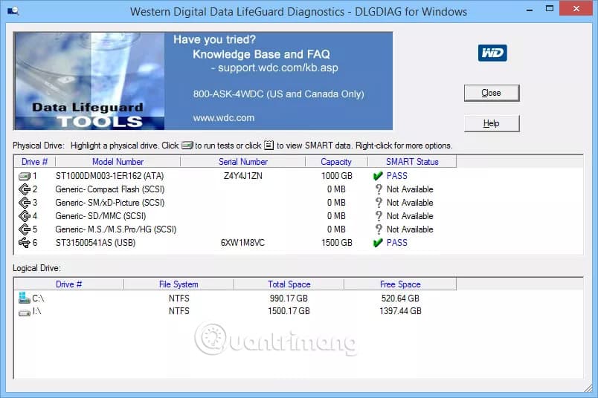Image resolution: width=598 pixels, height=398 pixels.
Task: Select the drive 2 Compact Flash icon
Action: pos(25,189)
